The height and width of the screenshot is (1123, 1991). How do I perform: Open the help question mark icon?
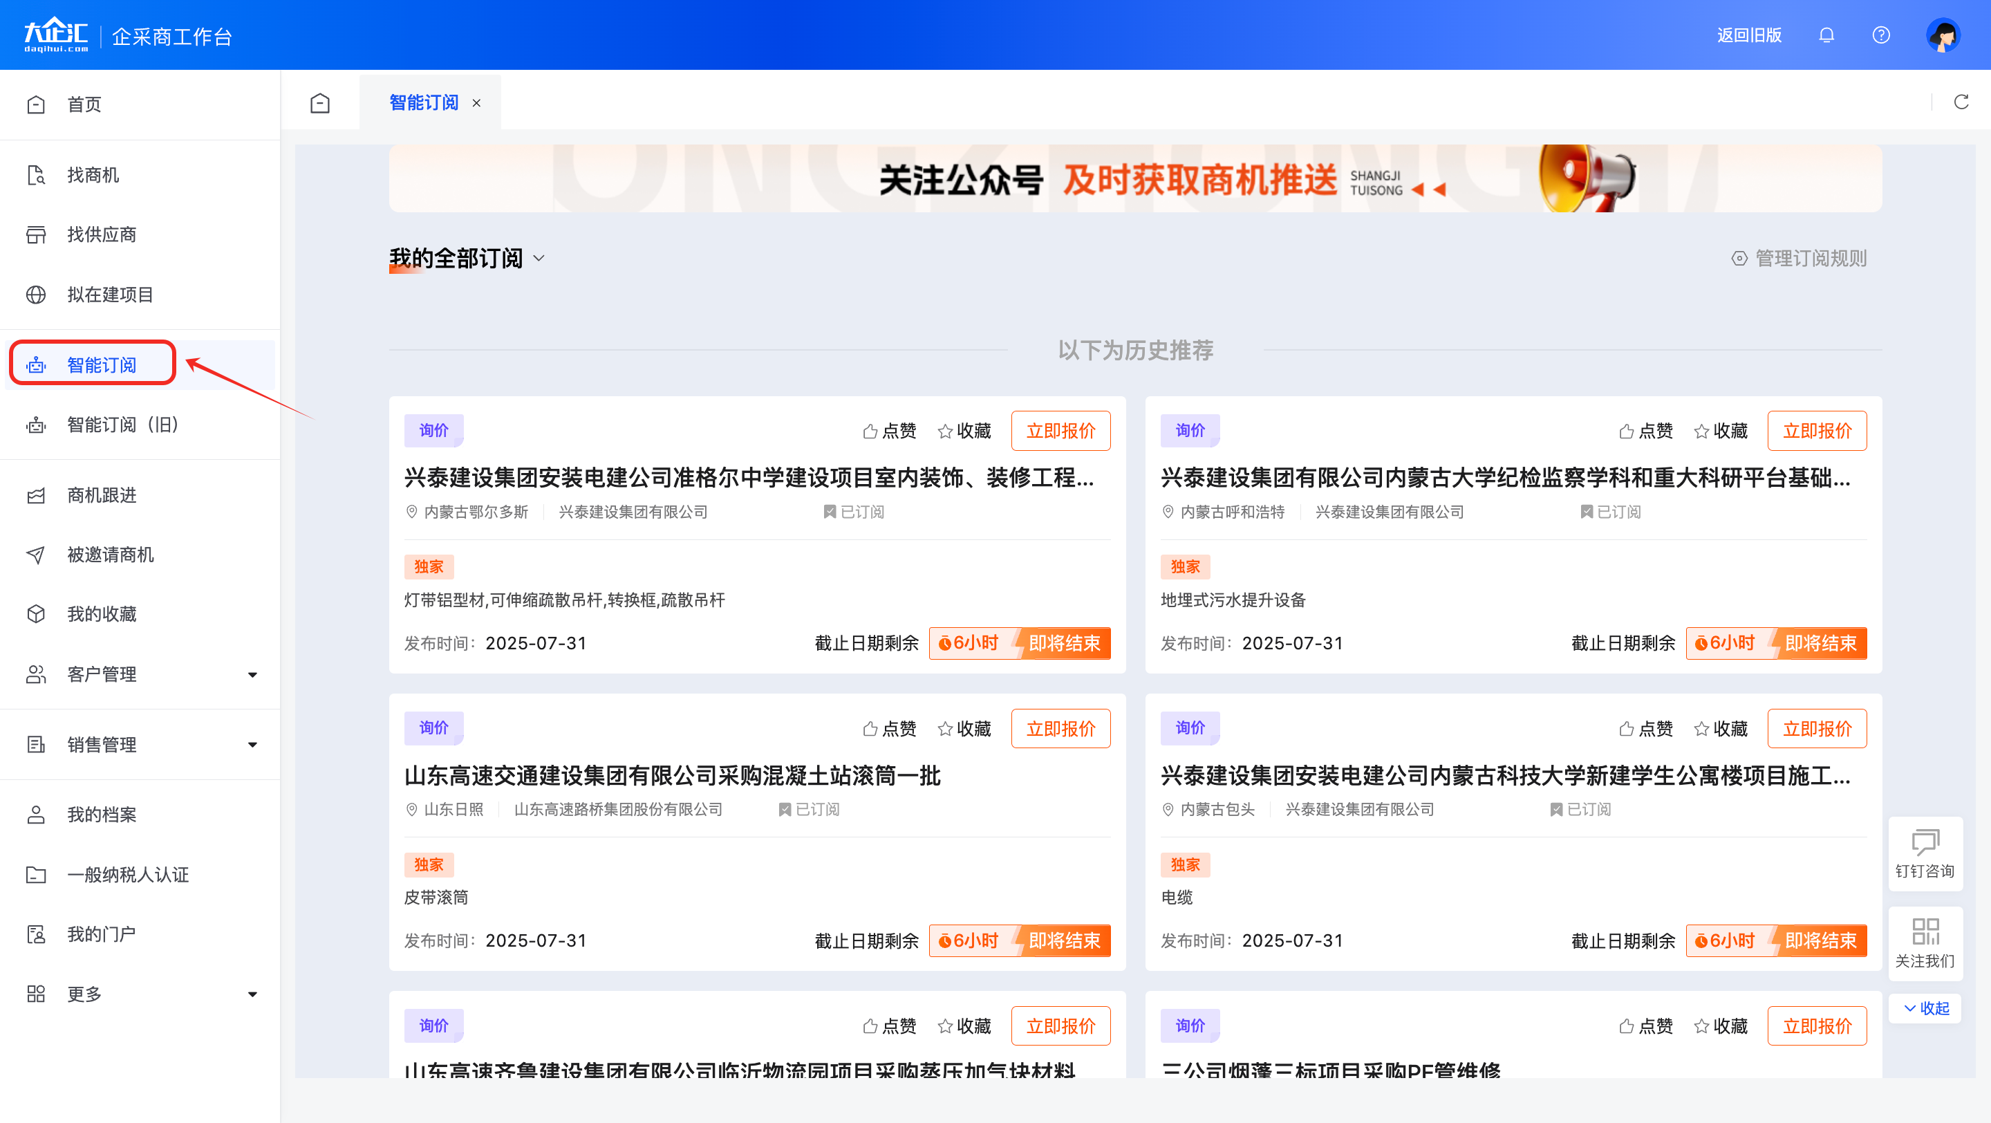point(1880,35)
